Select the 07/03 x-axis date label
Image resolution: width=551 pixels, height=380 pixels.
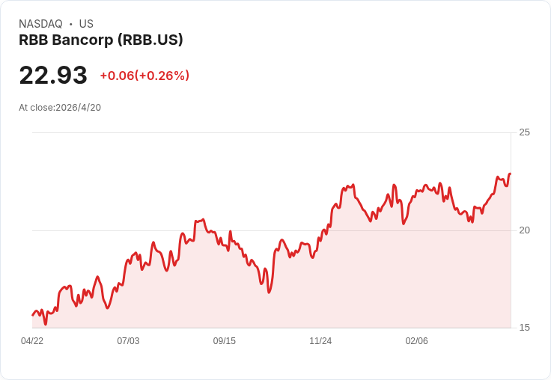(128, 341)
